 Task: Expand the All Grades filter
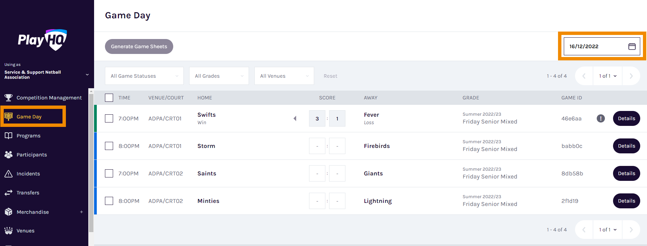click(x=219, y=76)
